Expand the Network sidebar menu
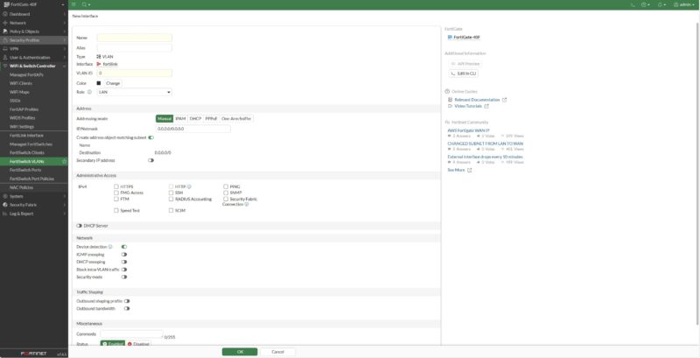This screenshot has width=700, height=358. click(34, 23)
